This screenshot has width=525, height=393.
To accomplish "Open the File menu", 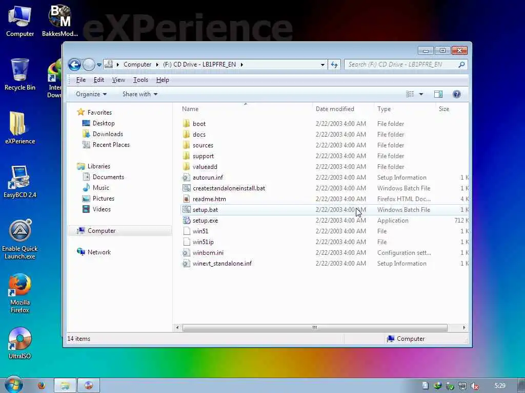I will tap(80, 80).
